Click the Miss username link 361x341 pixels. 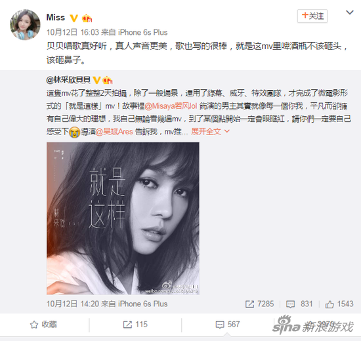click(56, 18)
